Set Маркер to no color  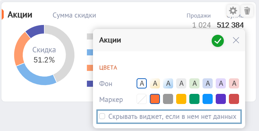[142, 99]
